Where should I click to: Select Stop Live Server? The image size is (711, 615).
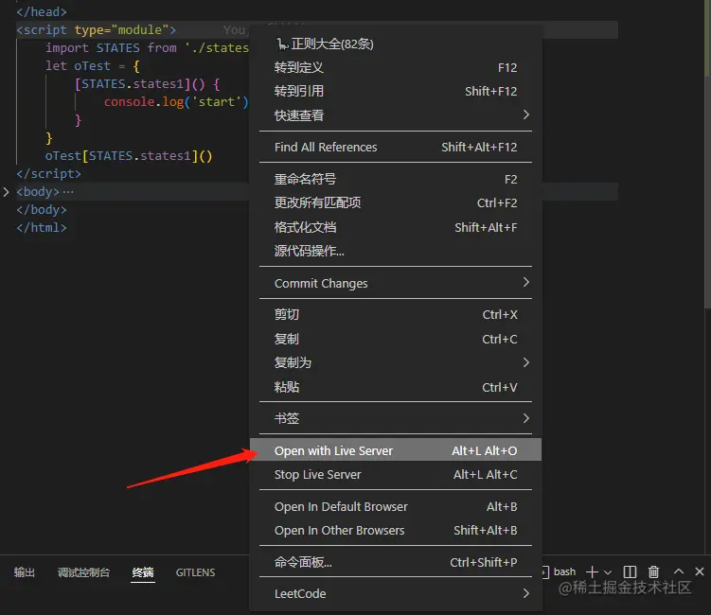(396, 475)
